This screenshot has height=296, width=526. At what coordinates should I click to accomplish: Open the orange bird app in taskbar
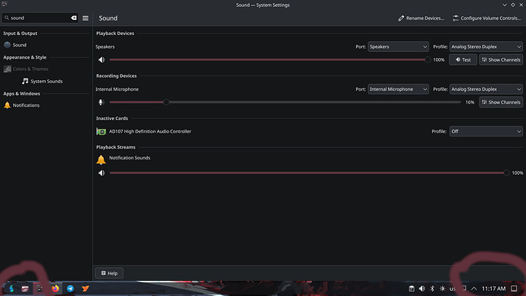coord(85,288)
